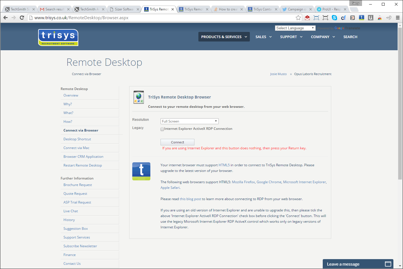The width and height of the screenshot is (403, 269).
Task: Open the Resolution dropdown showing Full Screen
Action: pyautogui.click(x=189, y=121)
